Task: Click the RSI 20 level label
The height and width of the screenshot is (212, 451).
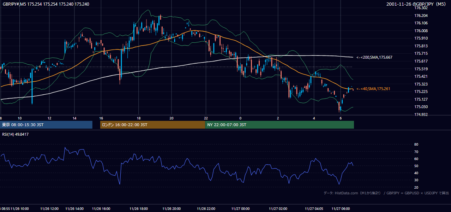Action: (416, 188)
